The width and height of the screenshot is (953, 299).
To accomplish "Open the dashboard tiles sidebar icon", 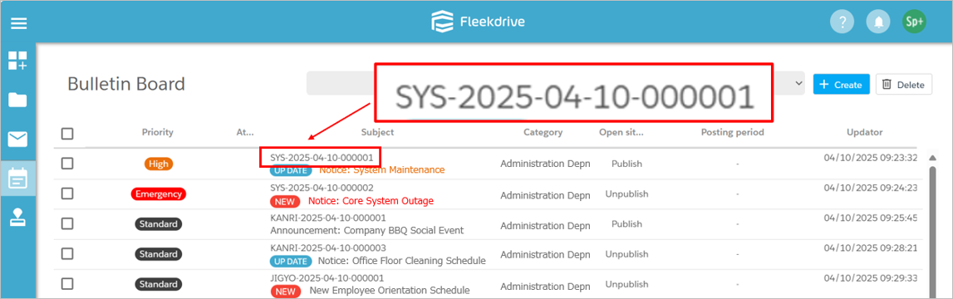I will coord(17,61).
